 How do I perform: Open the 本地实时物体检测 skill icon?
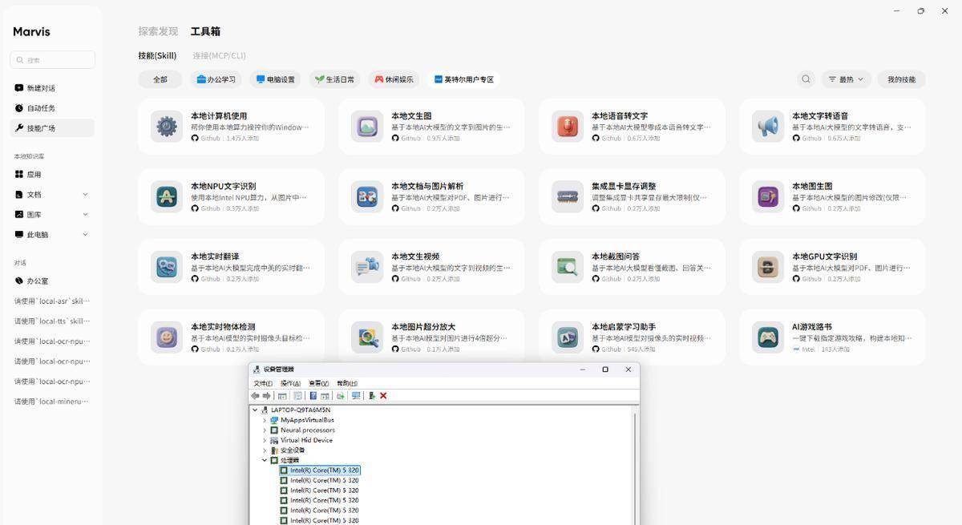pos(167,337)
